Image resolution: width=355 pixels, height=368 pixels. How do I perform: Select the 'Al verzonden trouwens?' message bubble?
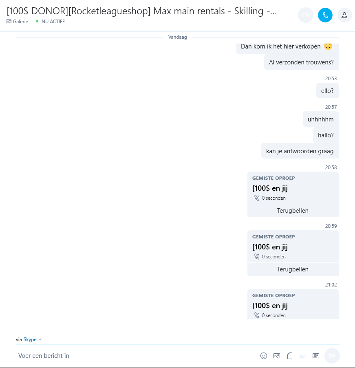301,62
